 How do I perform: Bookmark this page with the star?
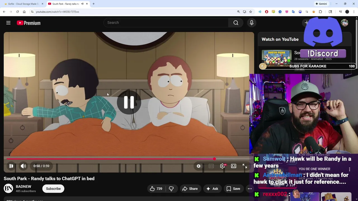click(251, 12)
